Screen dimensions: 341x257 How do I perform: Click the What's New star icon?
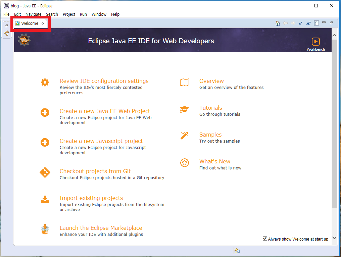(x=184, y=163)
